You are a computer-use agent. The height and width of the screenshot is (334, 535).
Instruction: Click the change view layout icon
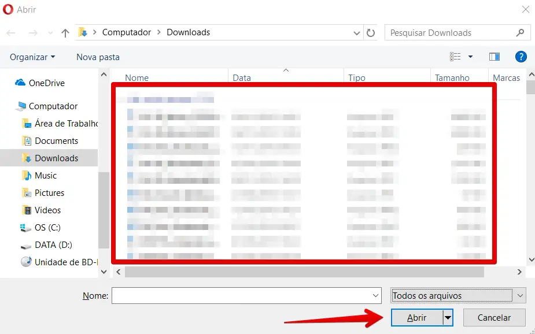point(456,57)
